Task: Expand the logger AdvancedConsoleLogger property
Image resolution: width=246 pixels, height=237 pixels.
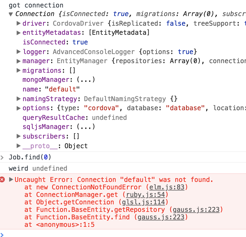Action: (x=18, y=52)
